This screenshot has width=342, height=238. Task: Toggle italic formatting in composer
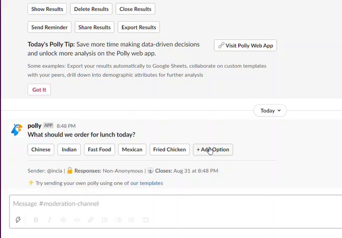click(49, 220)
